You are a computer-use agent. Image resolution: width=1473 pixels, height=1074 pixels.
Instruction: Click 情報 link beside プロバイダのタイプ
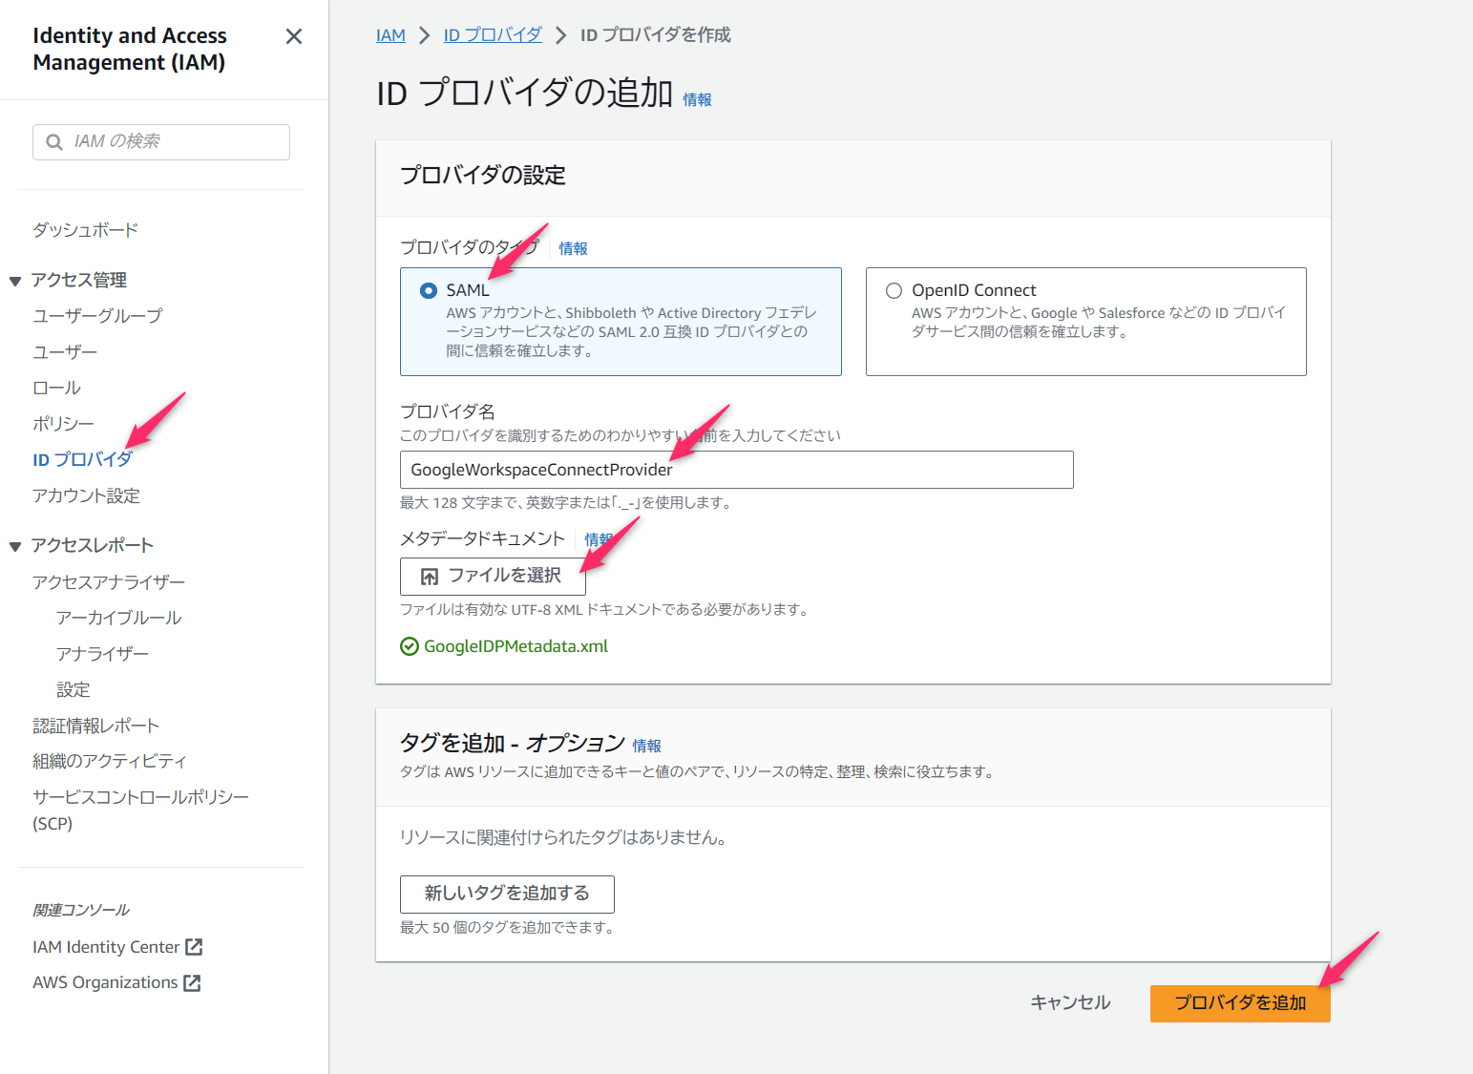point(573,248)
